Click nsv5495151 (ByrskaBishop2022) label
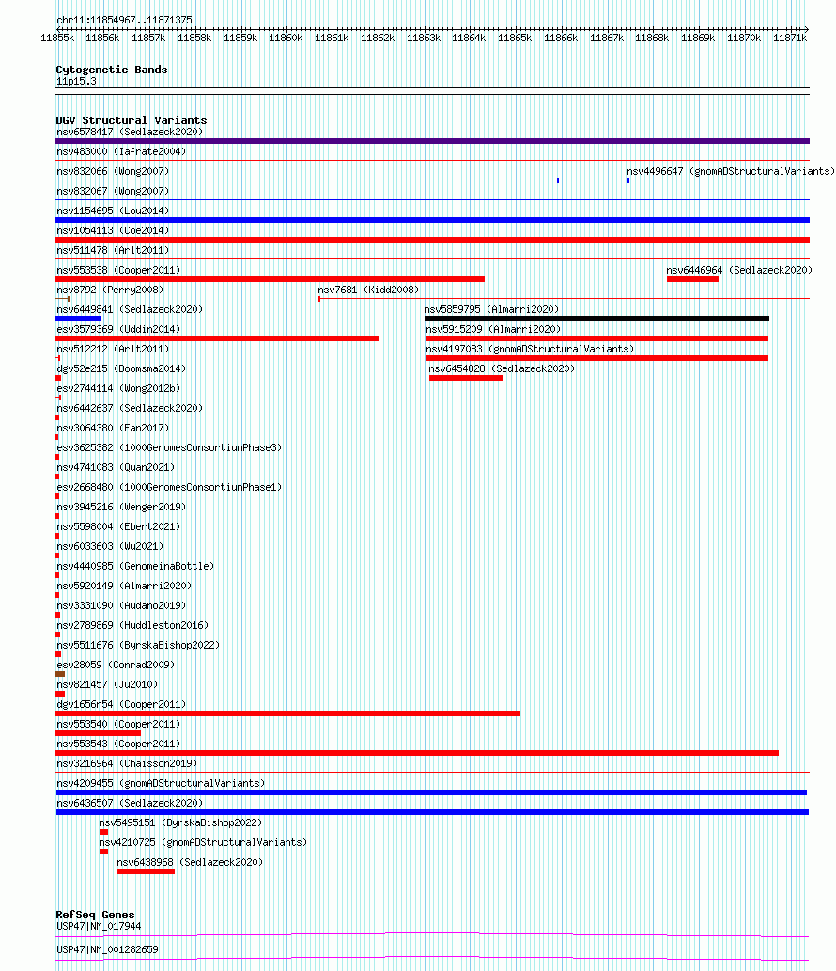The width and height of the screenshot is (836, 971). click(180, 823)
